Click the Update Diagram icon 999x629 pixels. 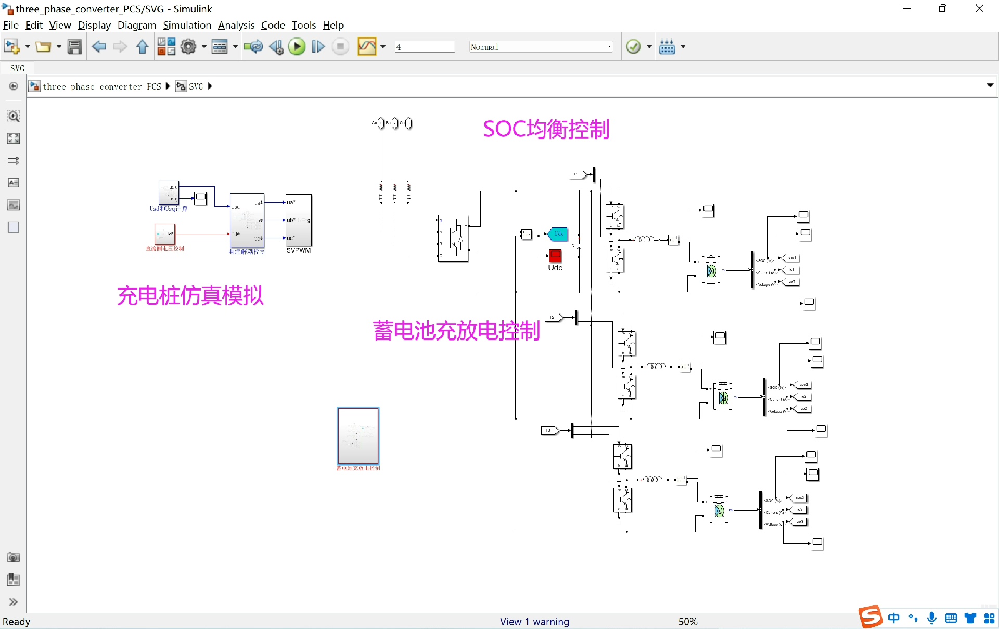[x=253, y=47]
